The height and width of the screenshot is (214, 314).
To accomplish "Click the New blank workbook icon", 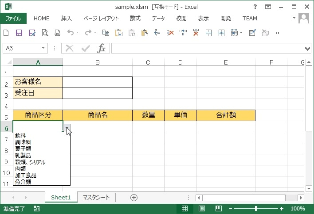I will click(6, 33).
